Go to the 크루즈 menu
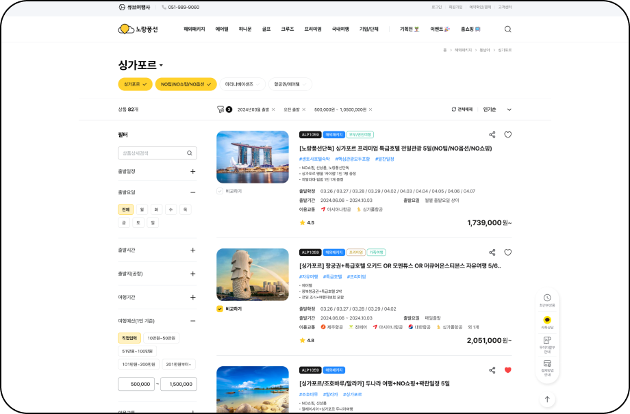The height and width of the screenshot is (414, 630). [287, 29]
